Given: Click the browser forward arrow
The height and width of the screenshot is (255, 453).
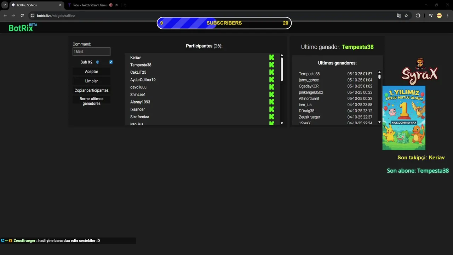Looking at the screenshot, I should click(x=13, y=16).
